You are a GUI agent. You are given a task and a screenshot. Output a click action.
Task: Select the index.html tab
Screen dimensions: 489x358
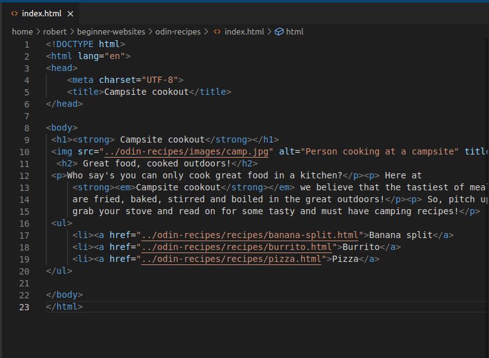click(41, 14)
